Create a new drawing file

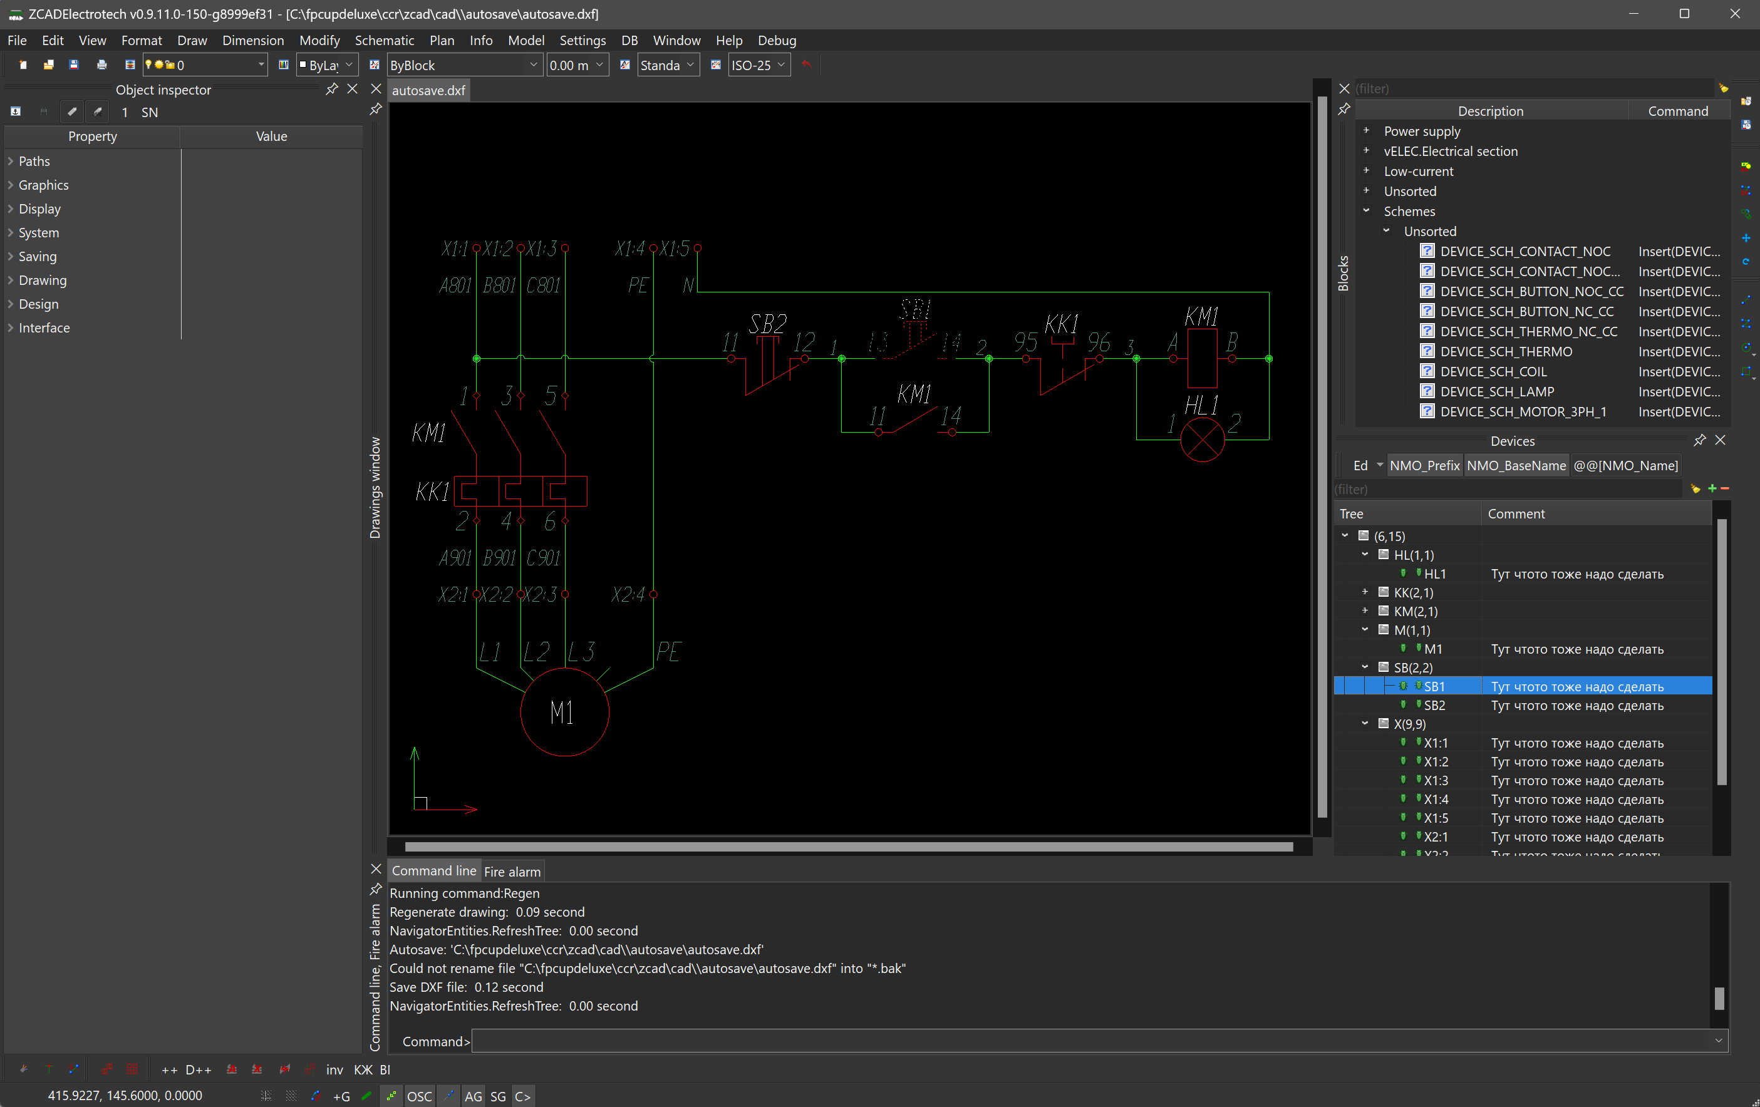(23, 64)
